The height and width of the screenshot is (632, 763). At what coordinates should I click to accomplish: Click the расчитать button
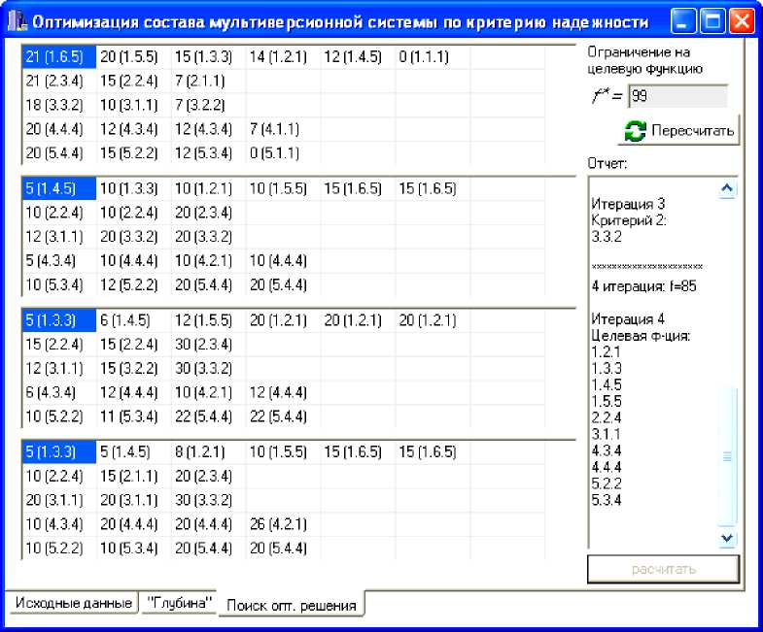point(663,570)
